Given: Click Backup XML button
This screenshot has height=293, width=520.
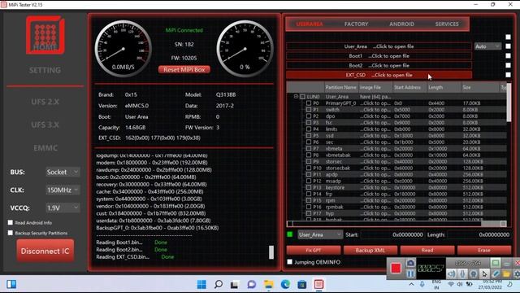Looking at the screenshot, I should (370, 250).
